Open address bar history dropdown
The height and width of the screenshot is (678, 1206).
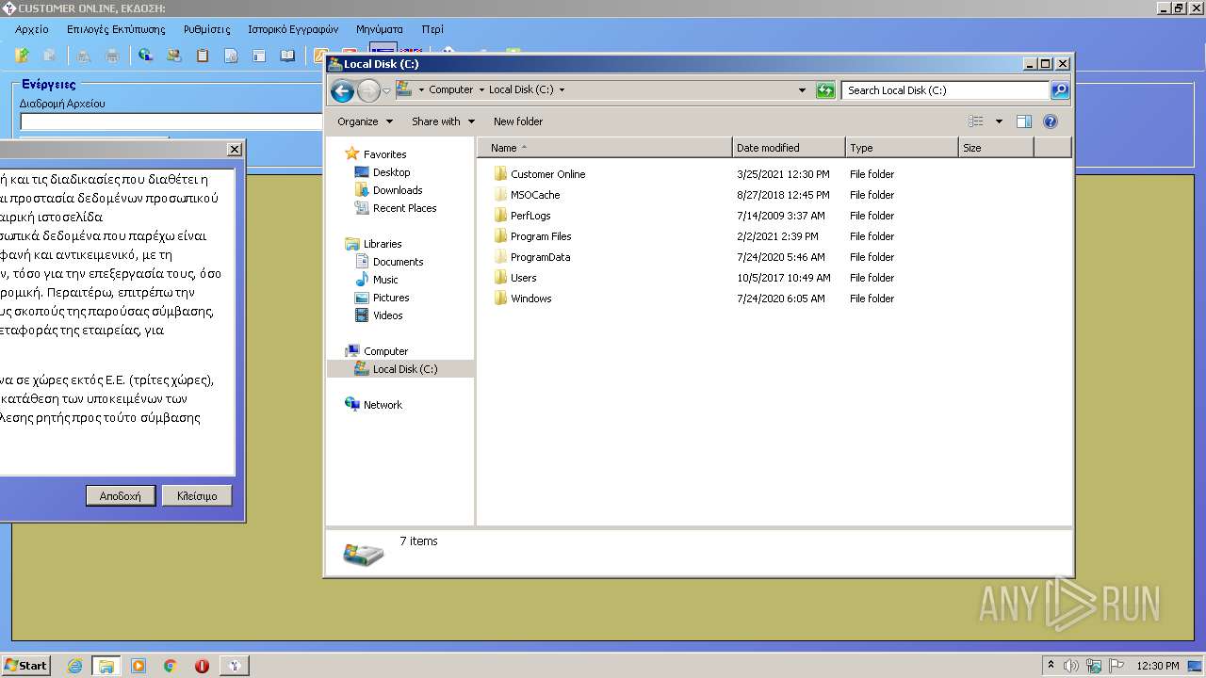[802, 90]
